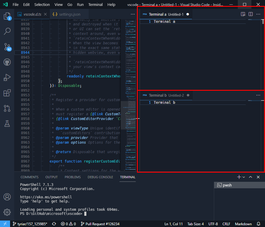Click the remote window indicator in status bar
The width and height of the screenshot is (265, 227).
5,224
